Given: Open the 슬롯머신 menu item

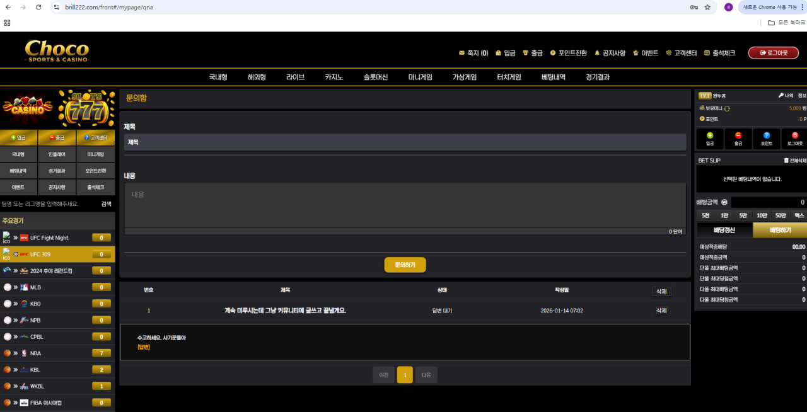Looking at the screenshot, I should tap(375, 77).
